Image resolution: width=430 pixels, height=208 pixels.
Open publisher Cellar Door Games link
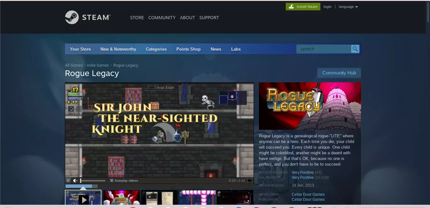(x=308, y=200)
